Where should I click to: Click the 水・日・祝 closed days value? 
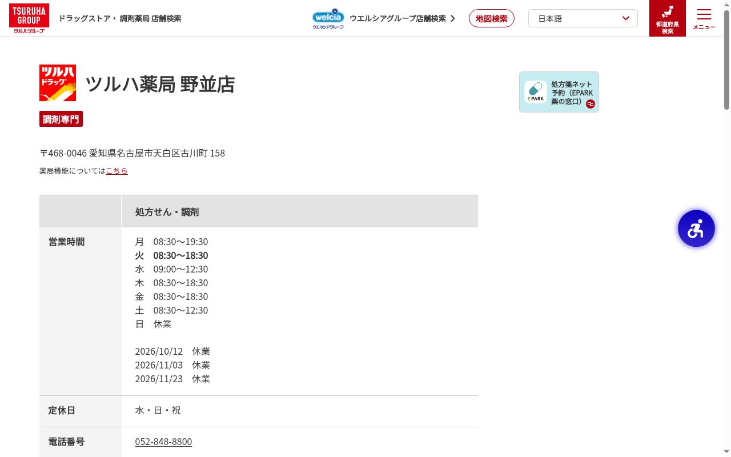158,410
